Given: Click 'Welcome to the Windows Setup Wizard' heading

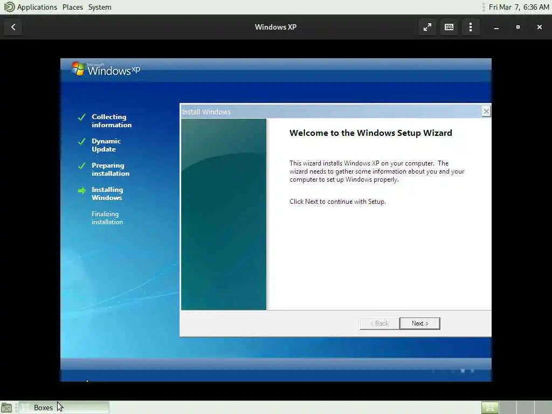Looking at the screenshot, I should coord(371,133).
